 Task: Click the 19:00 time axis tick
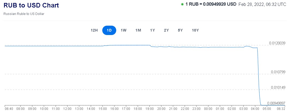click(x=150, y=109)
